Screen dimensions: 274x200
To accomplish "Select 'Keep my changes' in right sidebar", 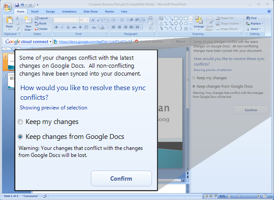I will (195, 78).
